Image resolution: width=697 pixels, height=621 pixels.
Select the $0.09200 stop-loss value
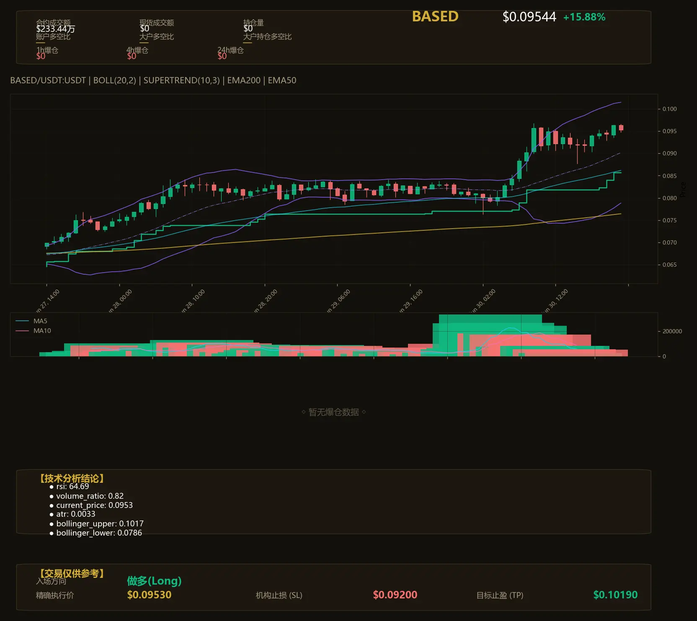(x=395, y=595)
